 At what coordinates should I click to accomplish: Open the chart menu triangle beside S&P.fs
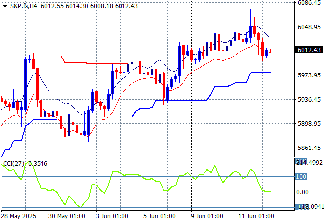[x=5, y=6]
